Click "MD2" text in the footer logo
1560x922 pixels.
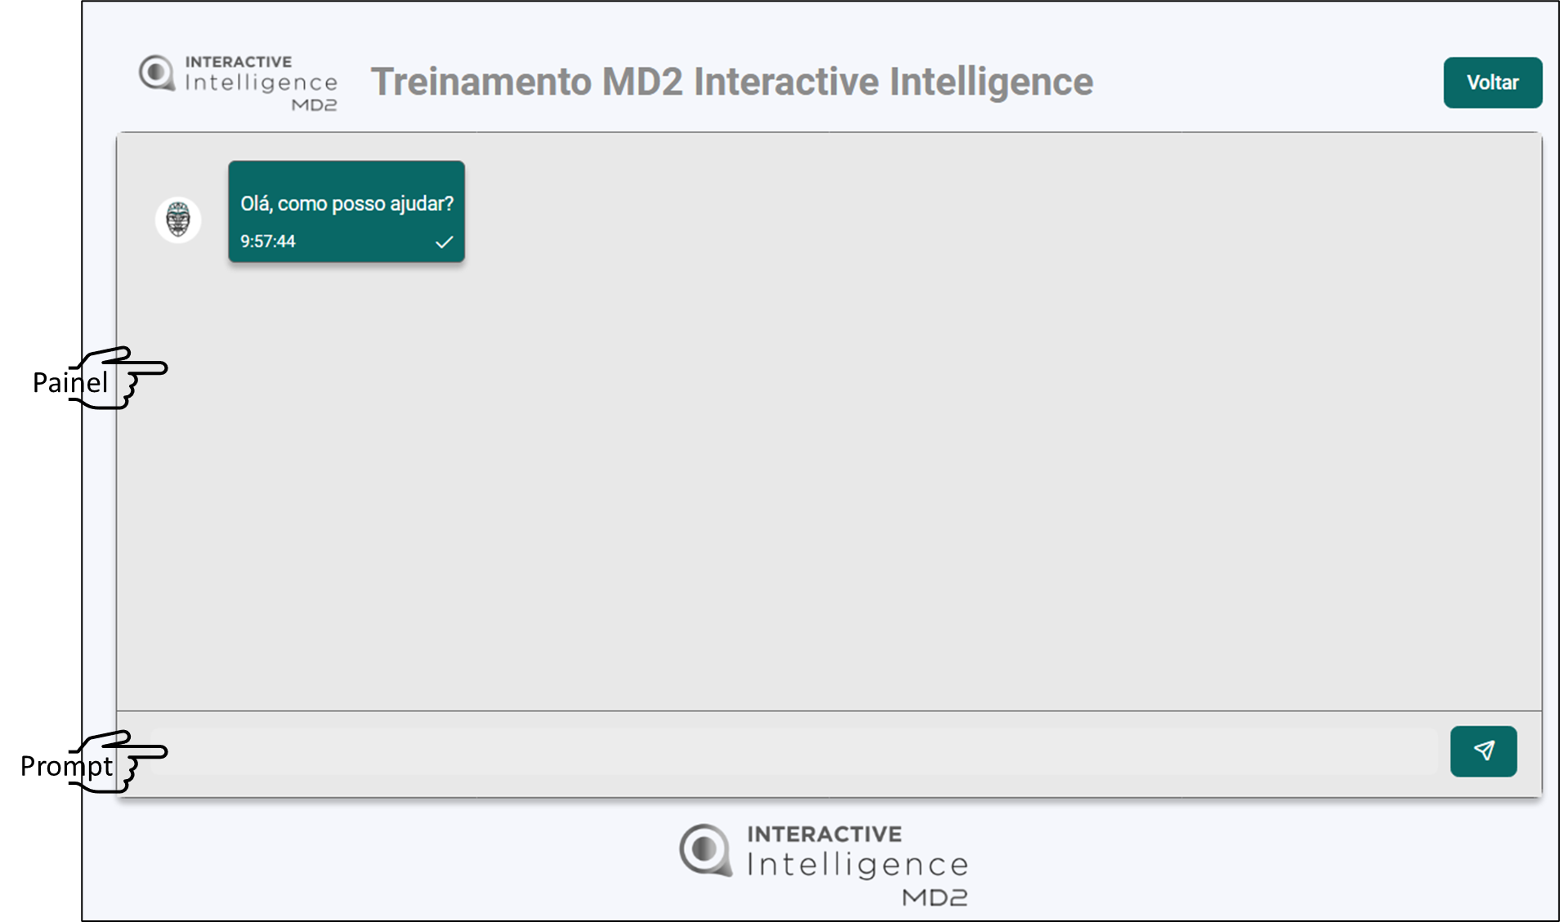935,898
